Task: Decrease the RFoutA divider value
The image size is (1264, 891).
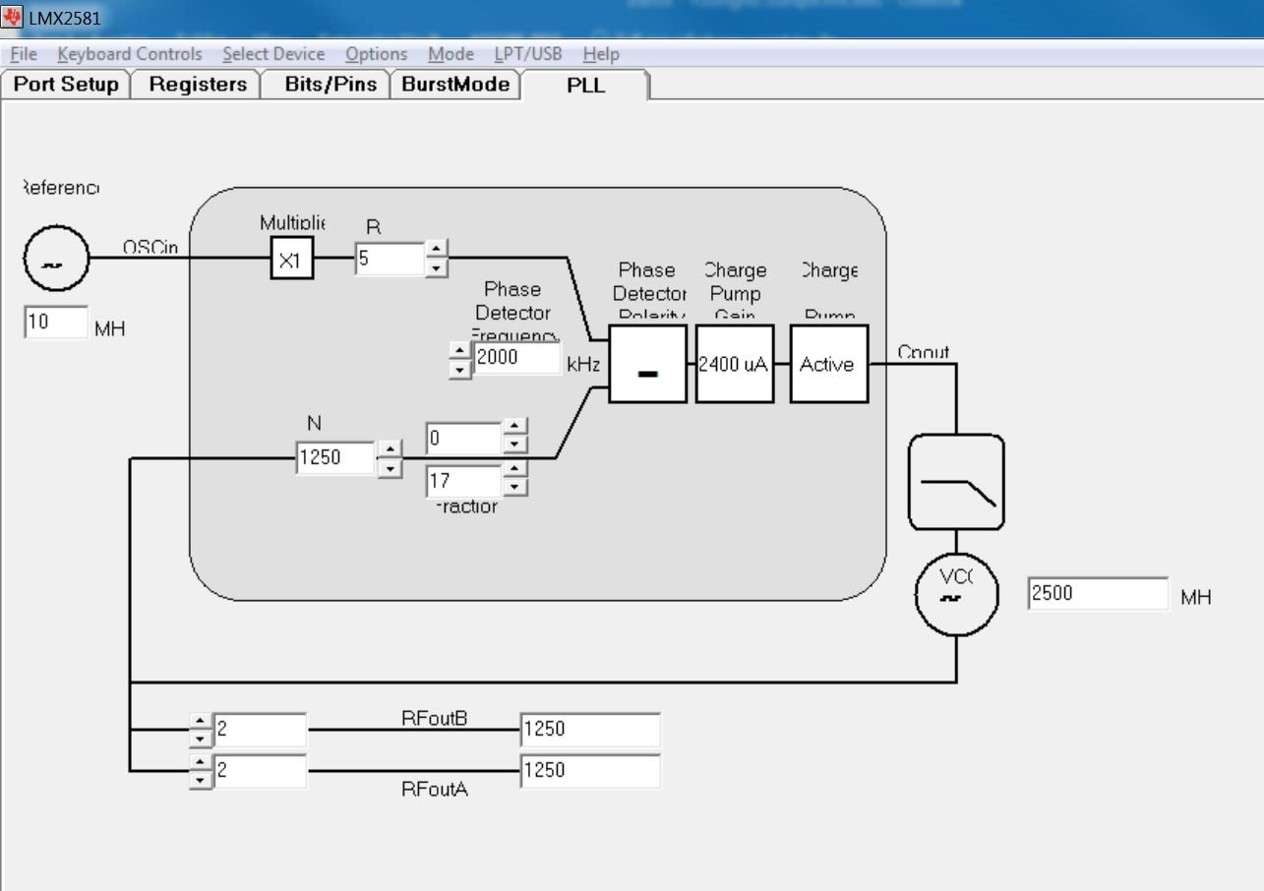Action: 201,780
